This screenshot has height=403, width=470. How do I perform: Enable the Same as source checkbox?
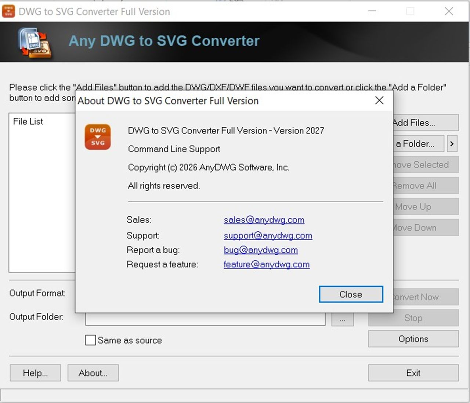click(x=90, y=340)
